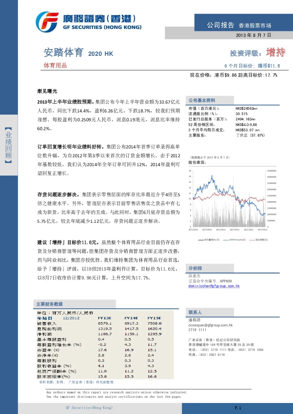Click the contact name 潘陈玥

point(194,320)
